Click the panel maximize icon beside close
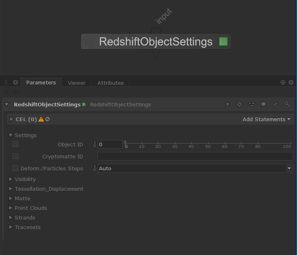The image size is (297, 255). (x=283, y=82)
